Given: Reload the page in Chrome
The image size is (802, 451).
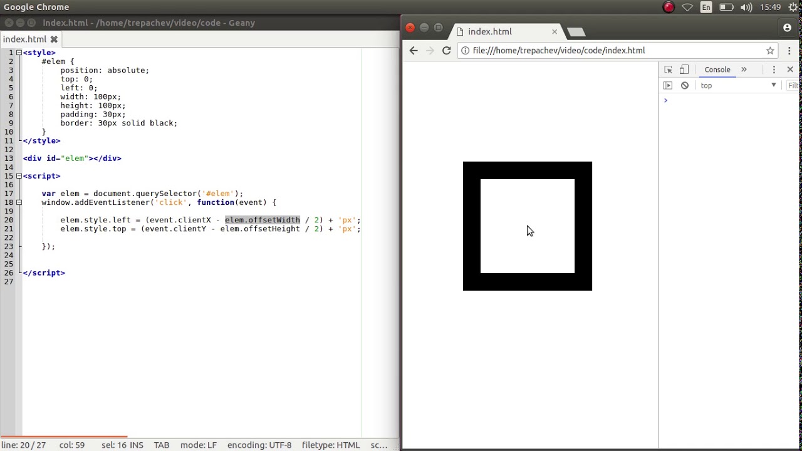Looking at the screenshot, I should point(446,51).
